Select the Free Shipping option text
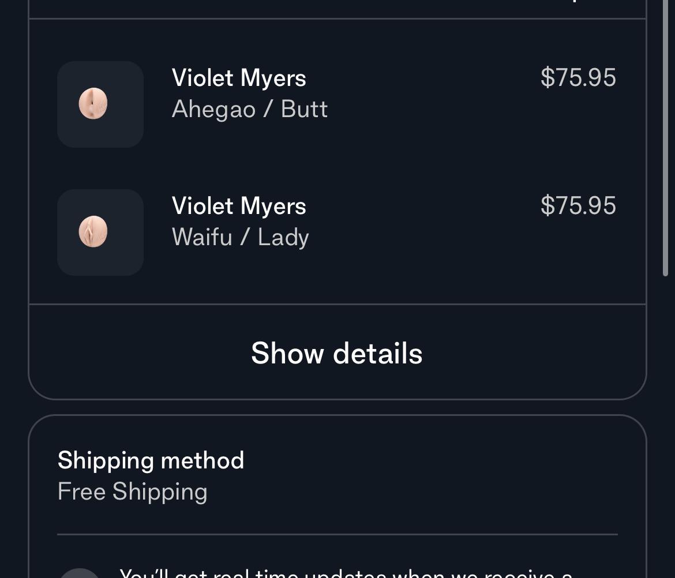The width and height of the screenshot is (675, 578). [x=133, y=491]
